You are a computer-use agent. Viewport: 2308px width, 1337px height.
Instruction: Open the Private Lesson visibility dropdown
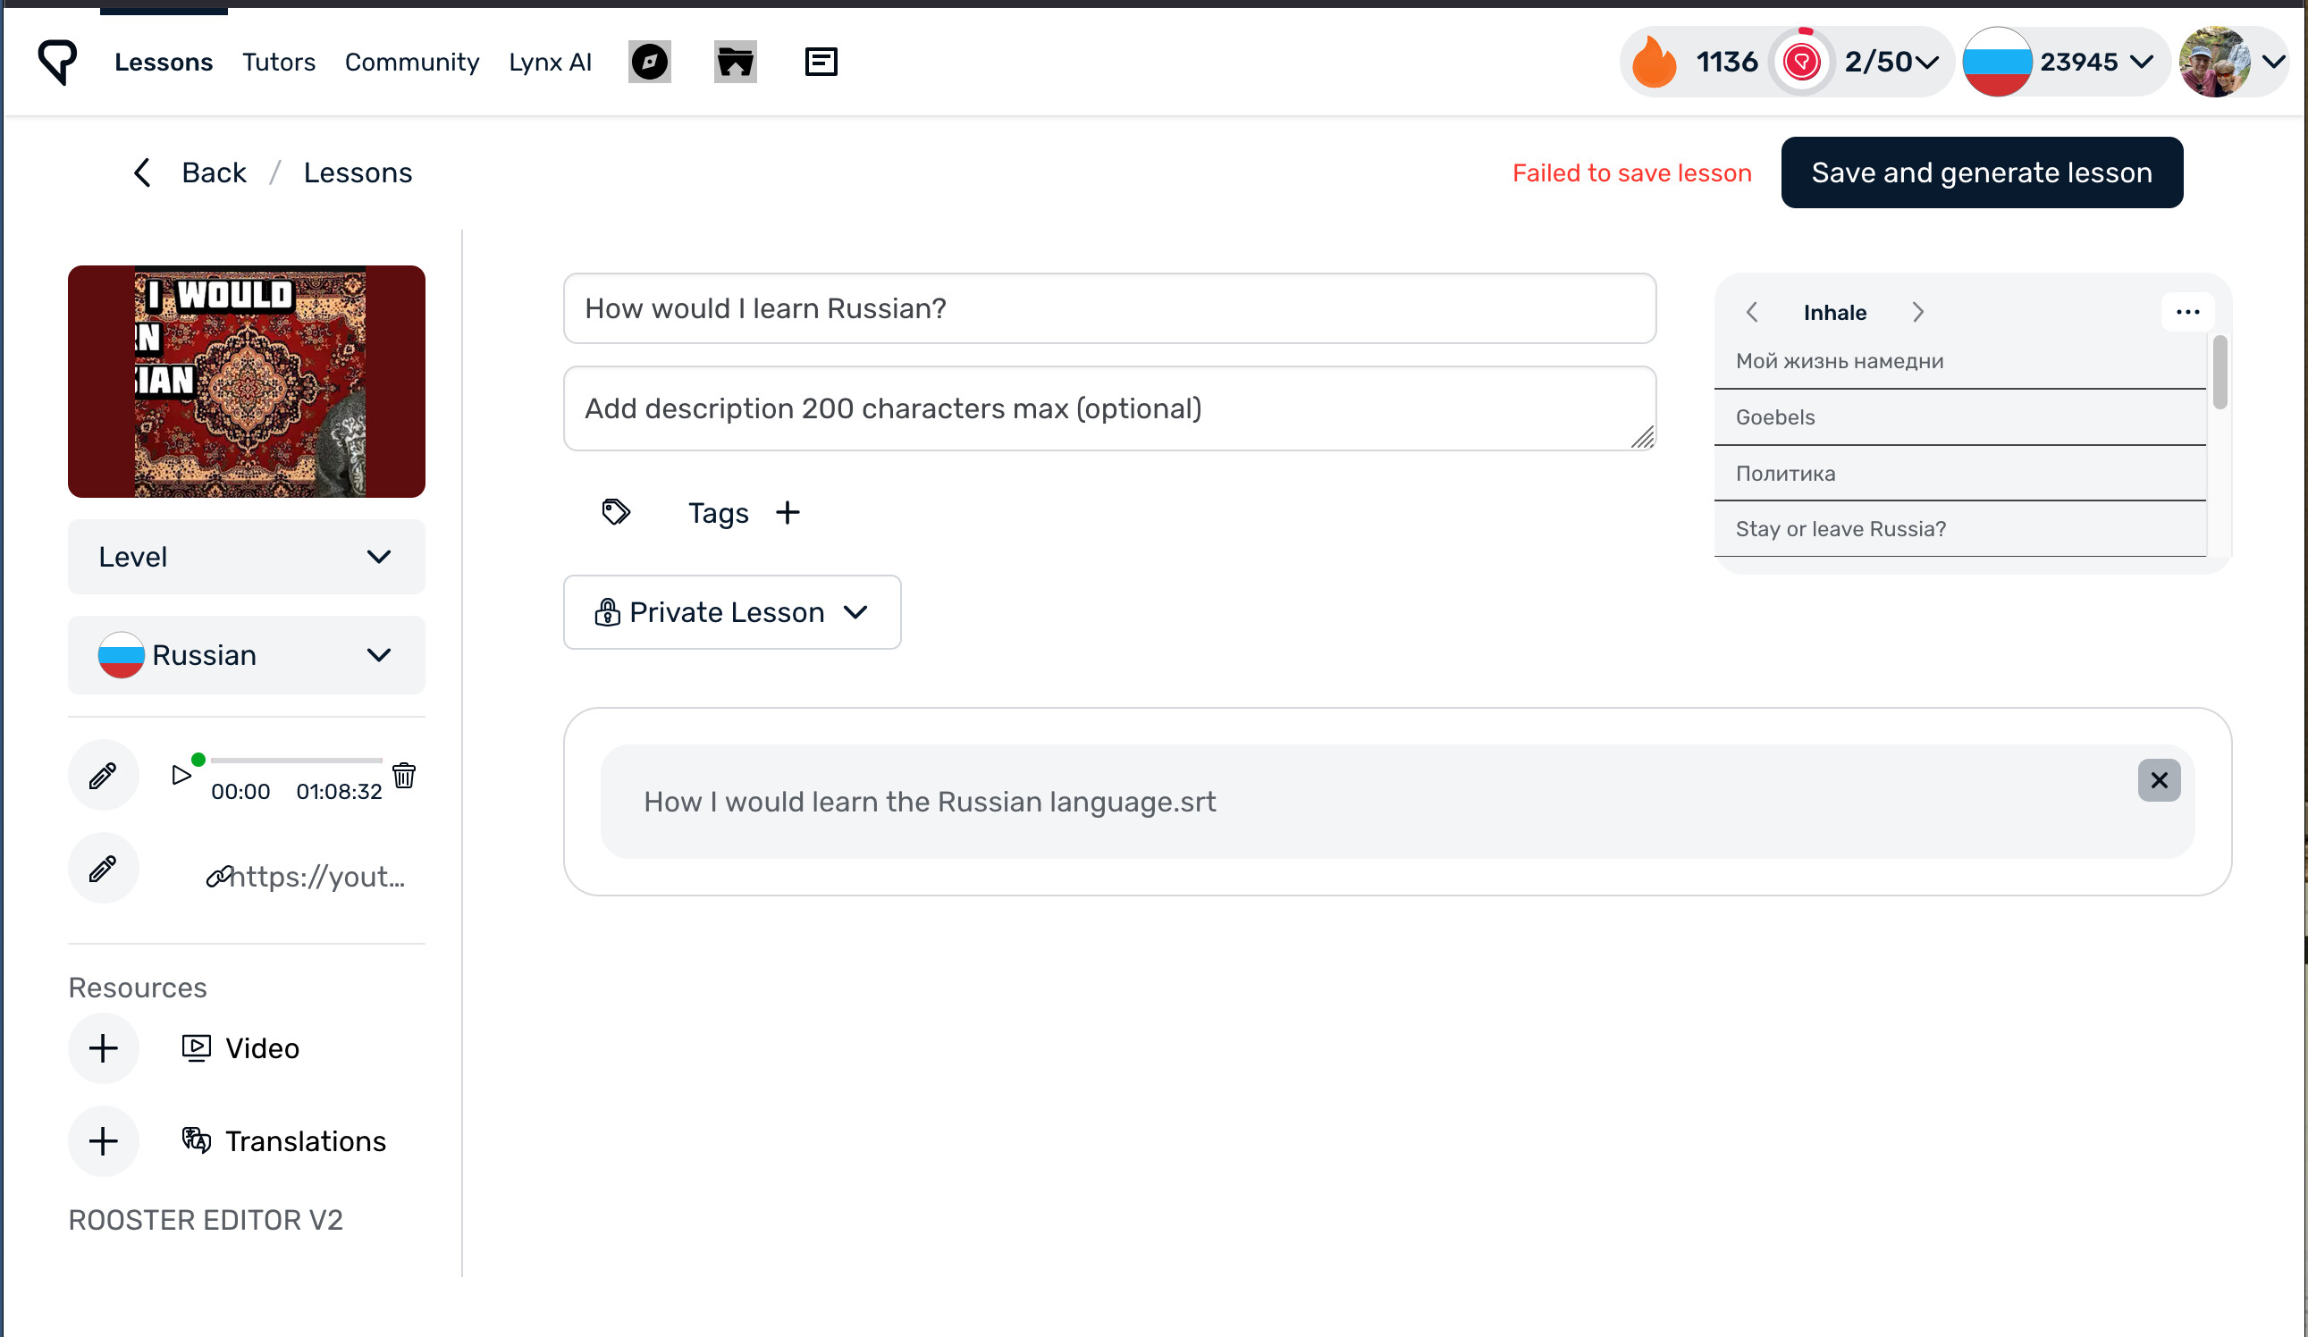731,612
